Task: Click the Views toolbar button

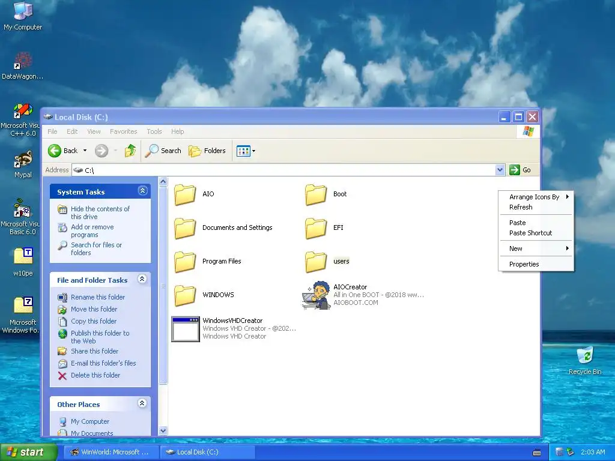Action: tap(244, 151)
